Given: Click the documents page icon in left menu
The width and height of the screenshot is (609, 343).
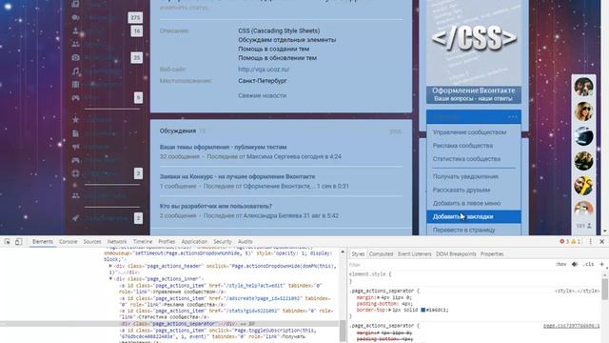Looking at the screenshot, I should click(76, 133).
